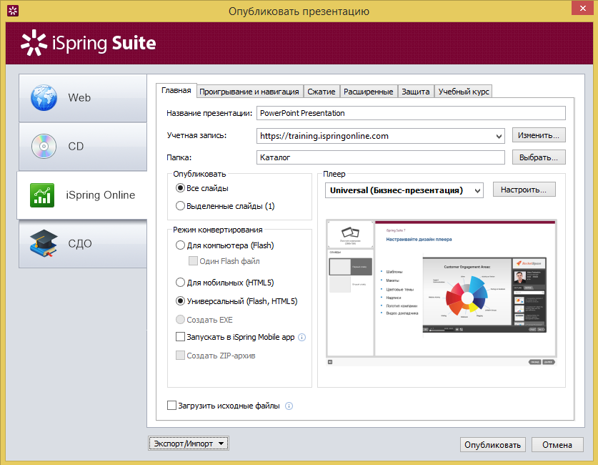Image resolution: width=598 pixels, height=465 pixels.
Task: Switch to the Главная tab
Action: pyautogui.click(x=176, y=90)
